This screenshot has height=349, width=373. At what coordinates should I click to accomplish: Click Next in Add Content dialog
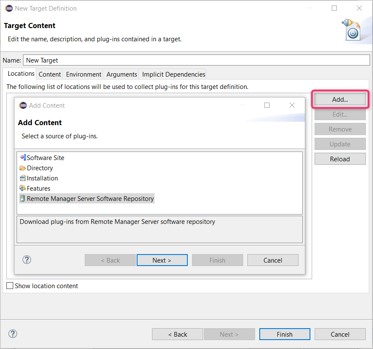click(162, 260)
